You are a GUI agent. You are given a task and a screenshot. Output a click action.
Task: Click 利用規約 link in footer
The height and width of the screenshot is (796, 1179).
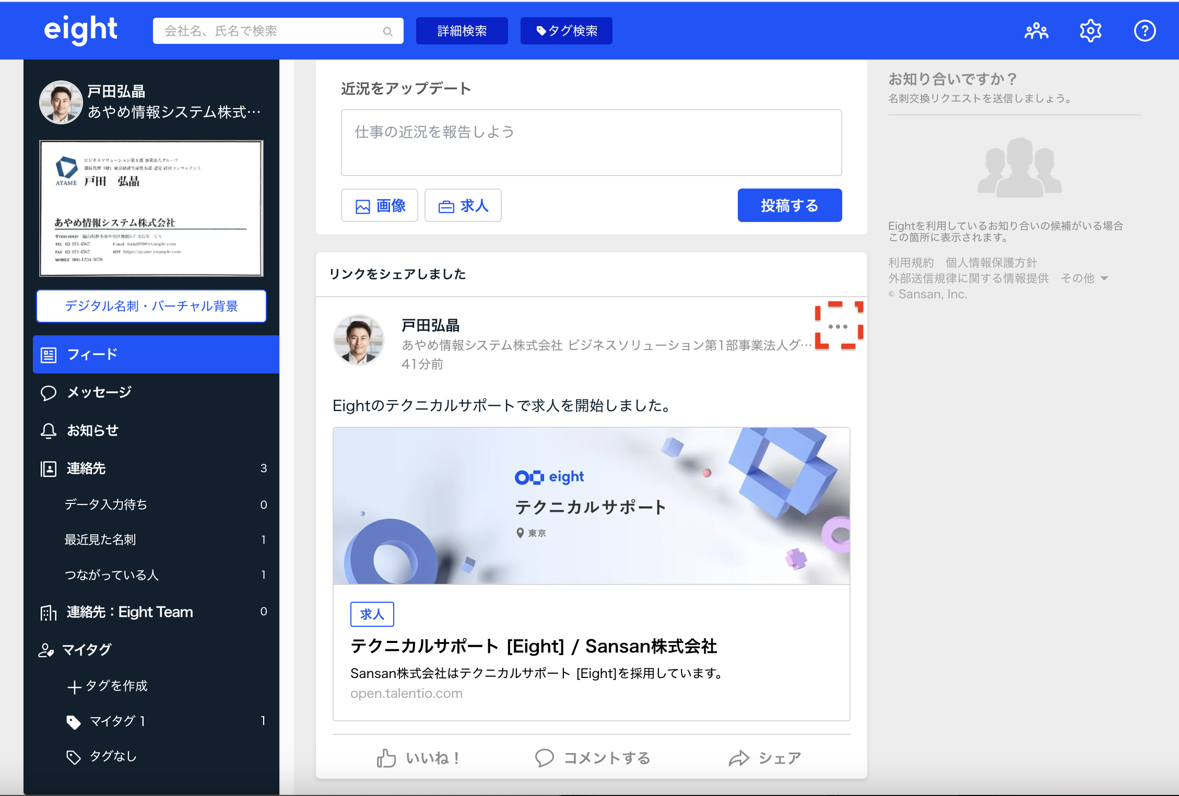point(911,263)
